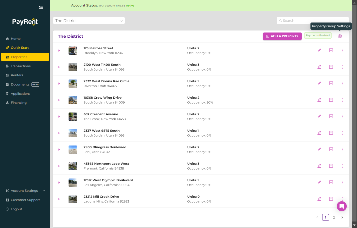Click next page arrow
Image resolution: width=357 pixels, height=228 pixels.
point(342,217)
